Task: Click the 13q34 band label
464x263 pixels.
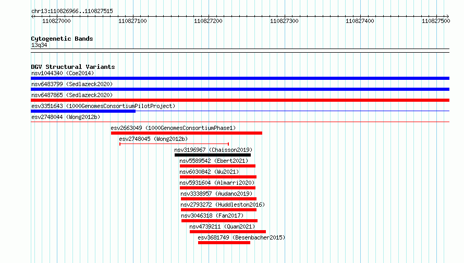Action: (x=39, y=45)
